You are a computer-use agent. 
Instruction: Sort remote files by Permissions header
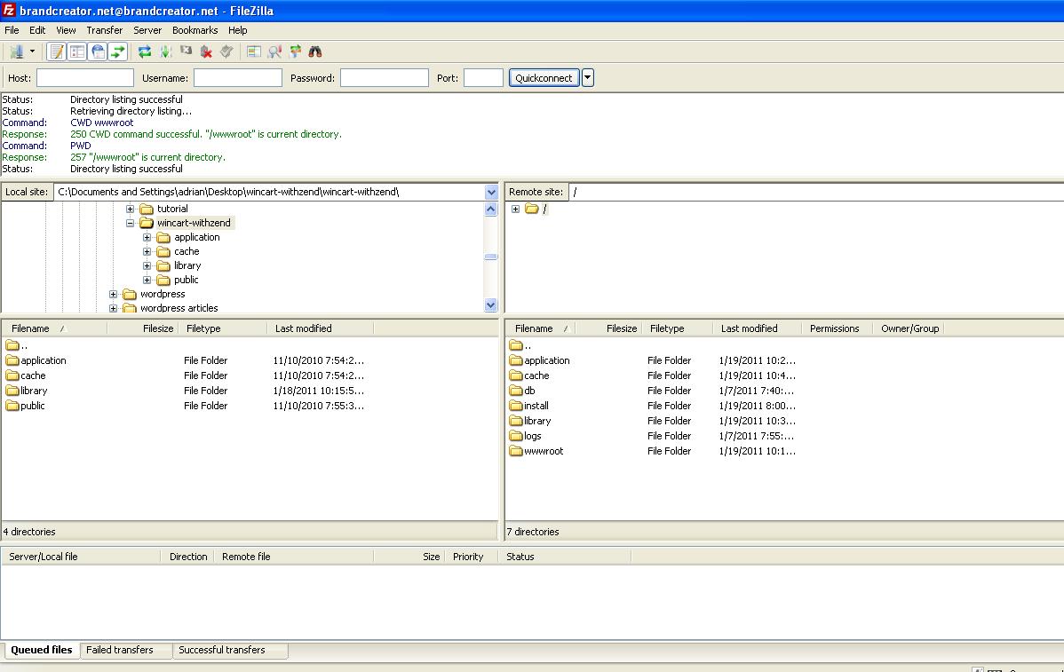pos(837,328)
